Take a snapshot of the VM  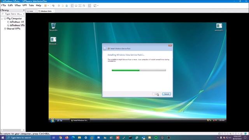pyautogui.click(x=59, y=5)
